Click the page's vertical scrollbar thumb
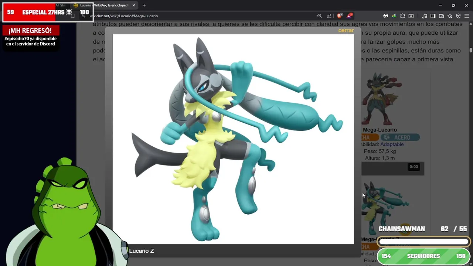Image resolution: width=473 pixels, height=266 pixels. [471, 50]
